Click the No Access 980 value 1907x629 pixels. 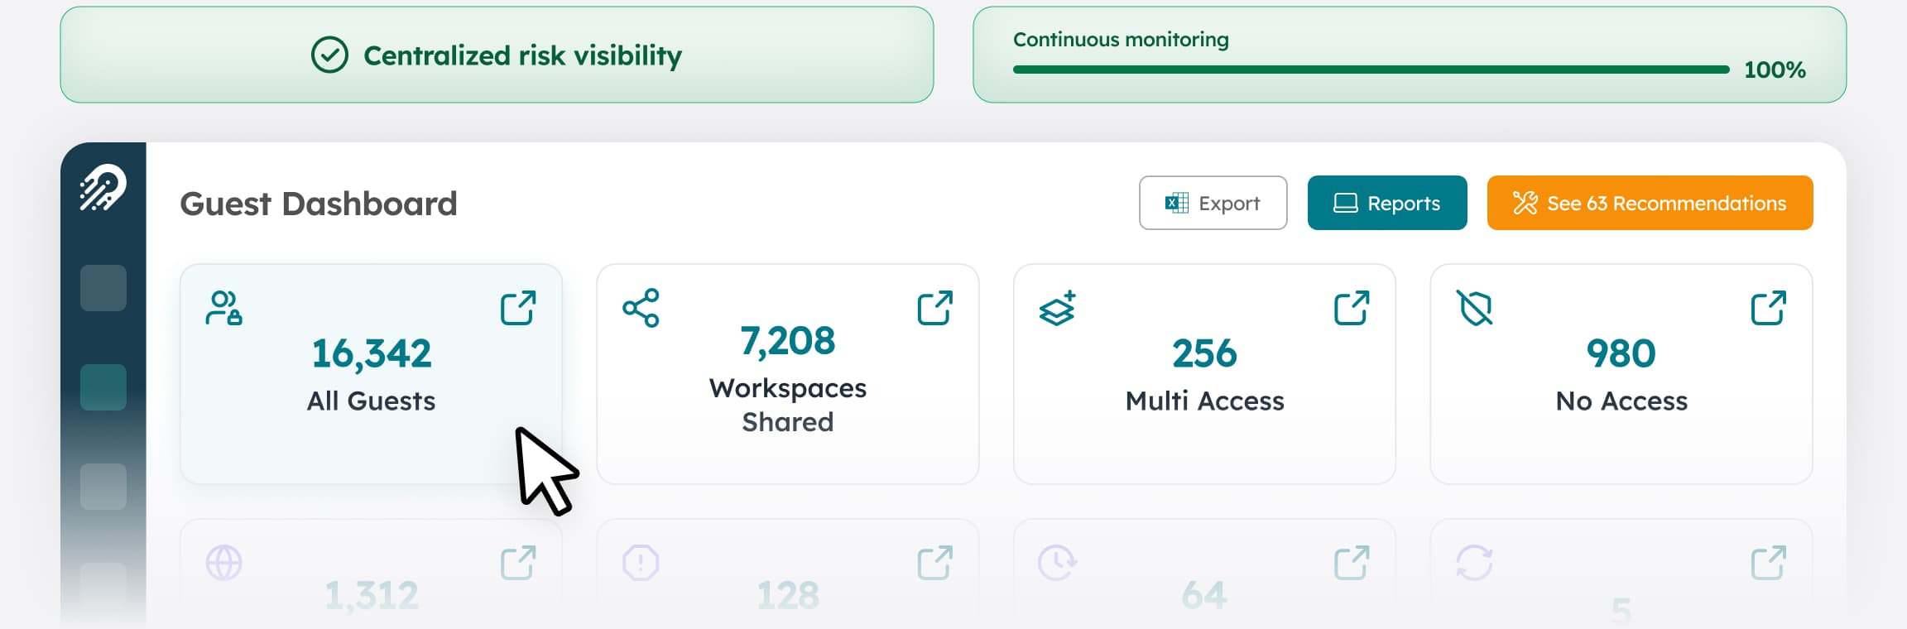pyautogui.click(x=1621, y=353)
